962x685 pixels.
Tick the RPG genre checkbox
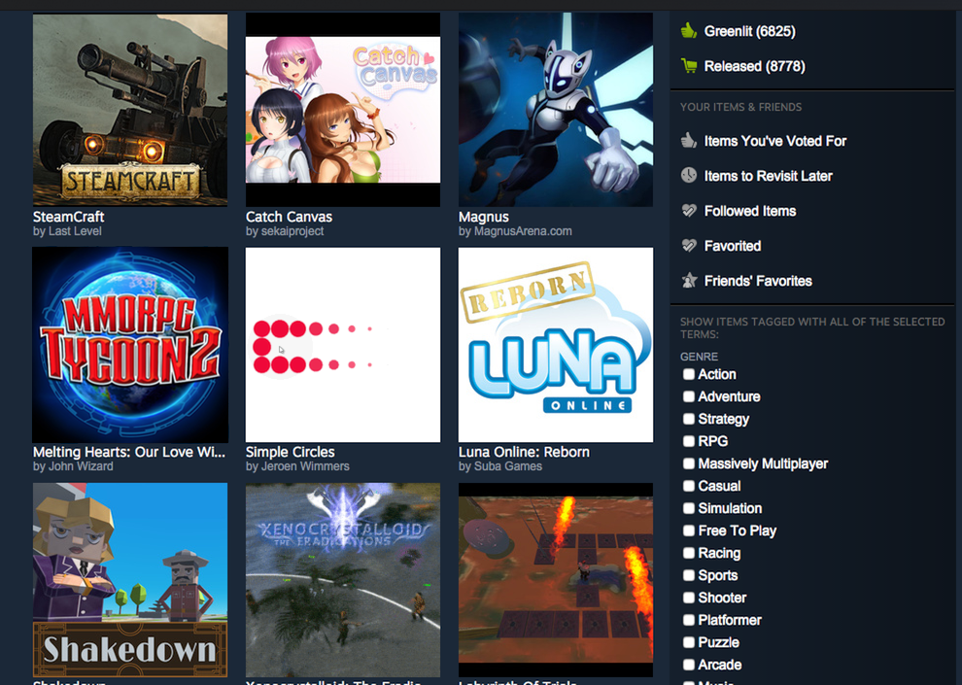(689, 441)
